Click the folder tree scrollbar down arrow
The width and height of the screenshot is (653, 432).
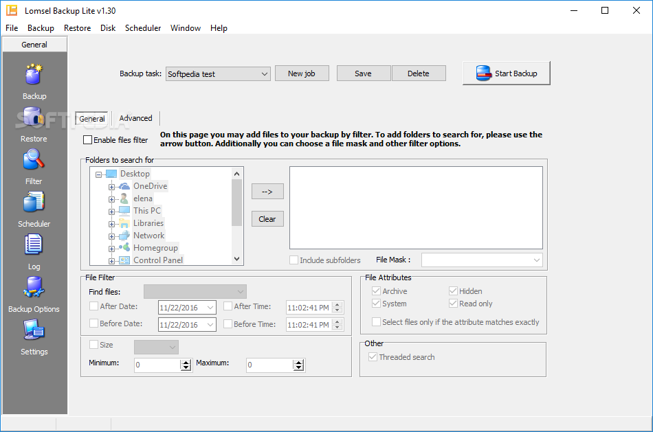pos(237,259)
